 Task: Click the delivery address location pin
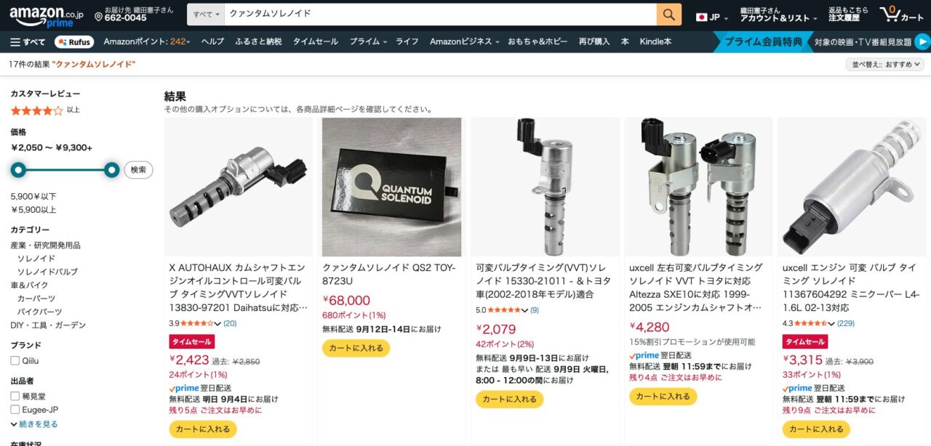click(99, 17)
